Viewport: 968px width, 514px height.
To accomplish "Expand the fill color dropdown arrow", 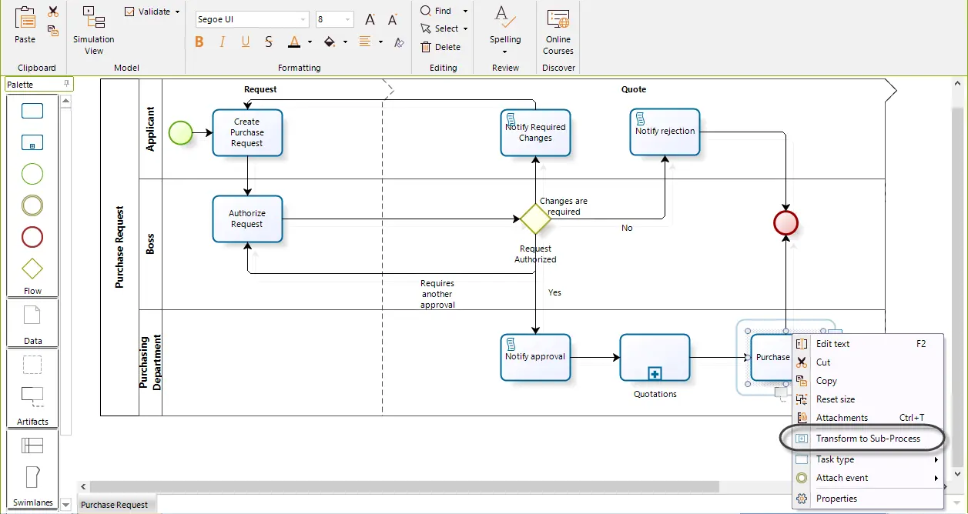I will [x=345, y=42].
